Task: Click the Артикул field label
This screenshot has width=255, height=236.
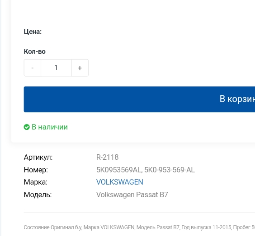Action: tap(38, 157)
